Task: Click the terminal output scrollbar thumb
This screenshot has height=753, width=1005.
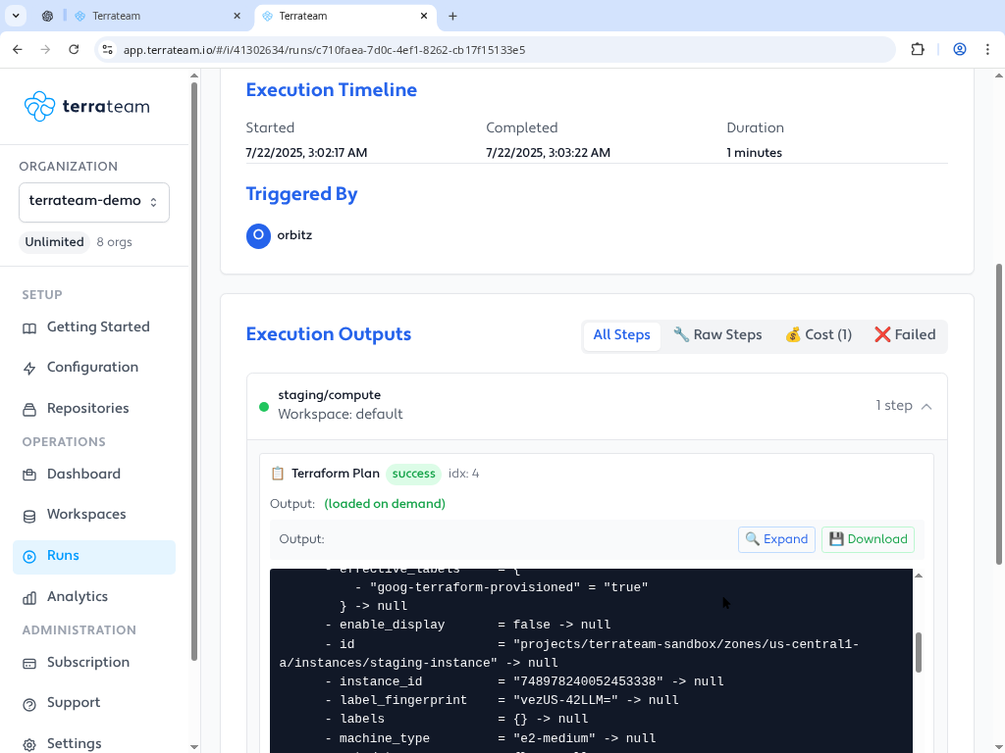Action: point(919,652)
